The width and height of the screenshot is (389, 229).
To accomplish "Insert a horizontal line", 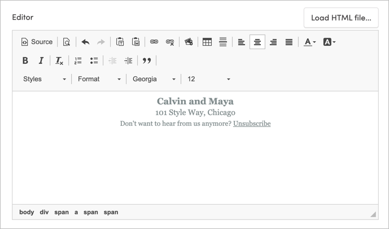I will coord(223,42).
